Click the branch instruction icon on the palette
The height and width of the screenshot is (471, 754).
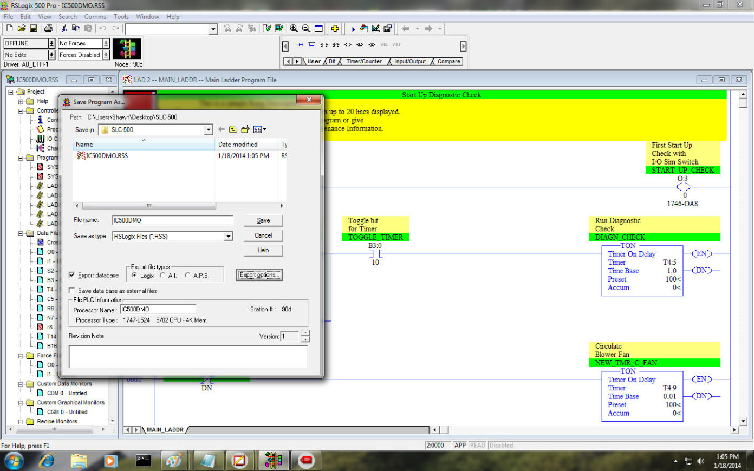311,45
